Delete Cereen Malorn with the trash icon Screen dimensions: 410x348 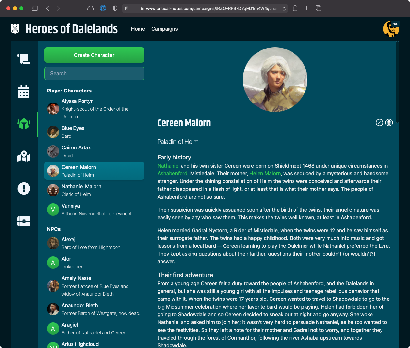point(389,123)
